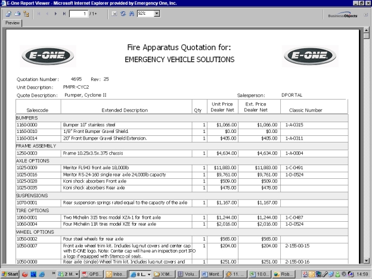Screen dimensions: 372x279
Task: Close the current view via small X
Action: tap(366, 15)
